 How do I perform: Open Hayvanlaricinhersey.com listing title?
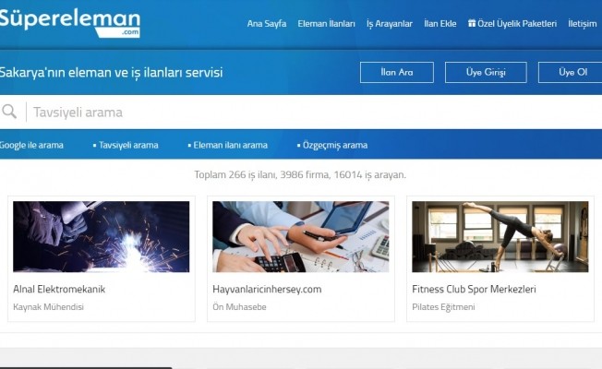click(x=267, y=289)
